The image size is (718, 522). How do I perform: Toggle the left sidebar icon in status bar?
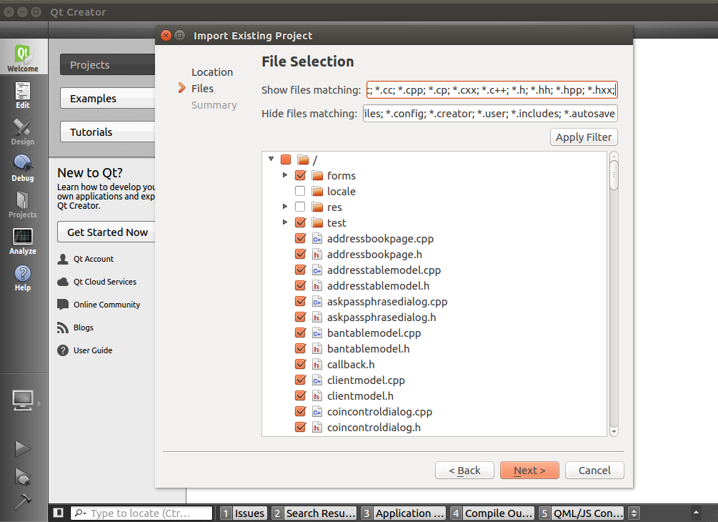pyautogui.click(x=59, y=513)
